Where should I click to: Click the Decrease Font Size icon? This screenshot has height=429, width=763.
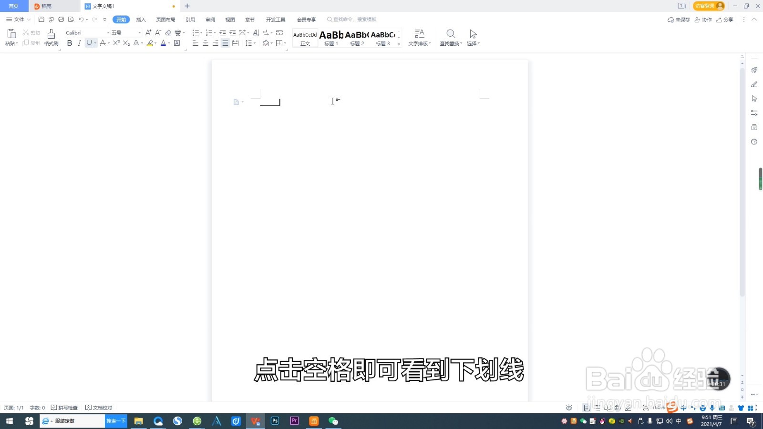pos(158,32)
